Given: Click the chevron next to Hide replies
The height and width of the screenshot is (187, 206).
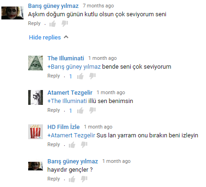Looking at the screenshot, I should 66,37.
